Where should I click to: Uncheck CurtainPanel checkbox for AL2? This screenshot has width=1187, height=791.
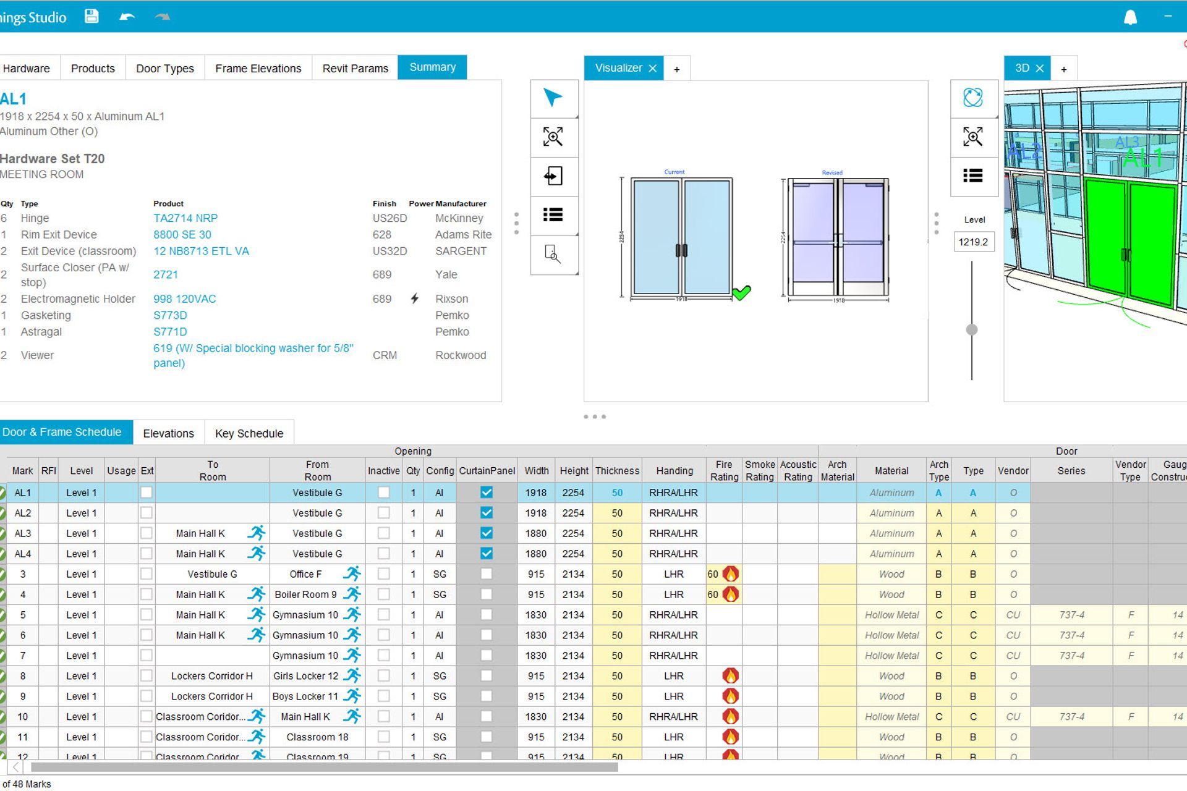click(487, 513)
